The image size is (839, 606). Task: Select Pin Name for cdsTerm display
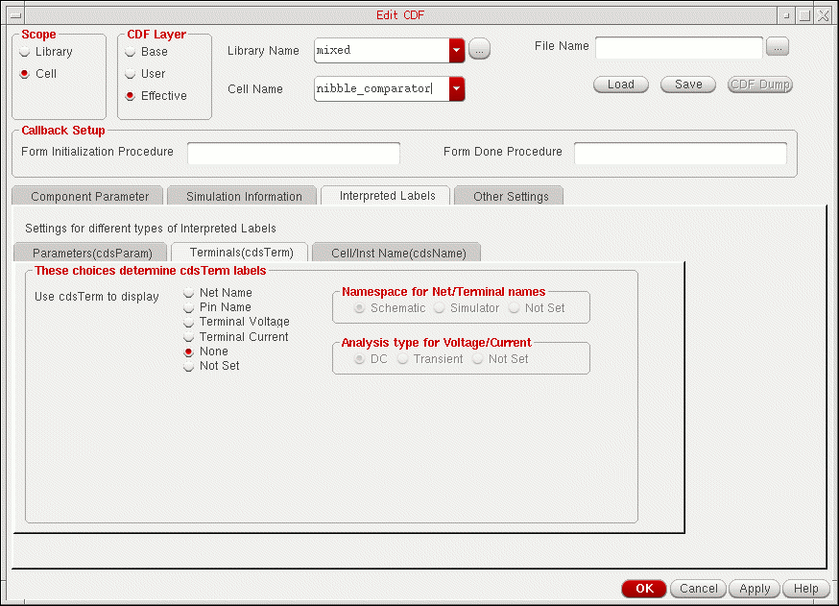[189, 307]
